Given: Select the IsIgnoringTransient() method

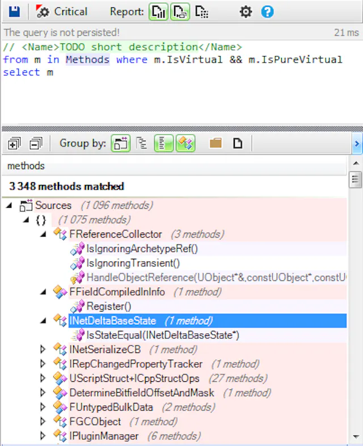Looking at the screenshot, I should point(133,263).
